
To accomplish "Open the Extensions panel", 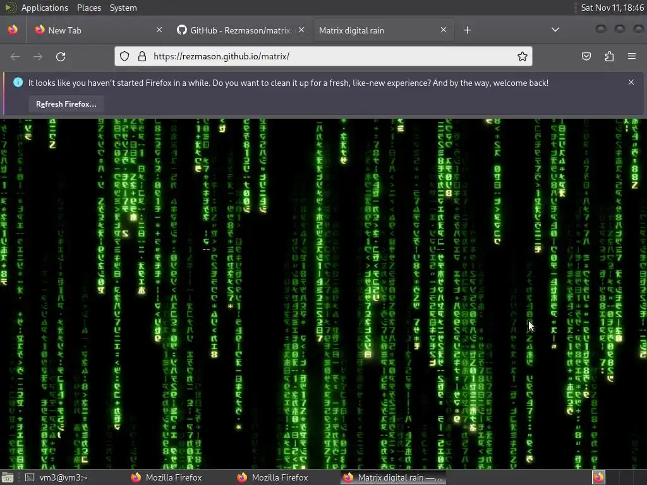I will [609, 56].
